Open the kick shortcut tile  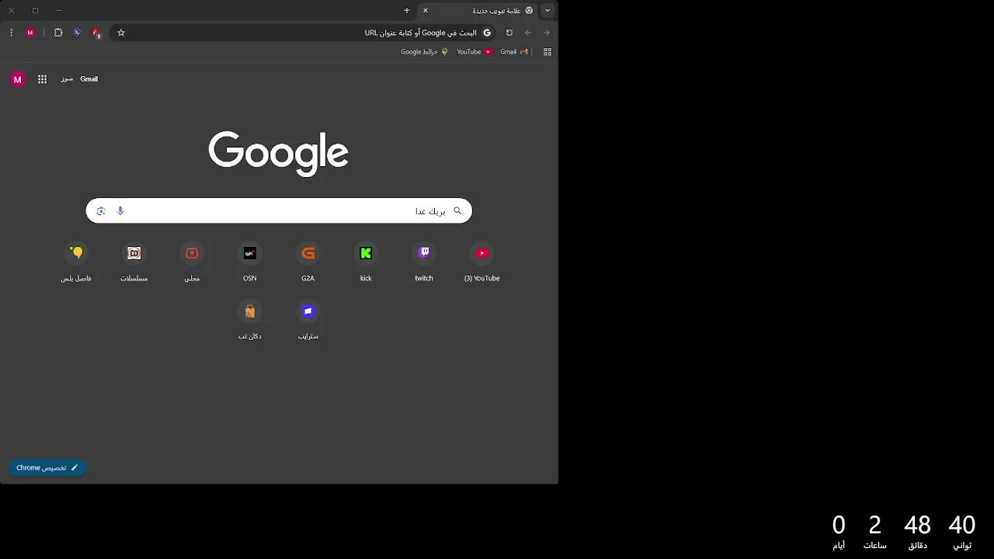point(366,262)
